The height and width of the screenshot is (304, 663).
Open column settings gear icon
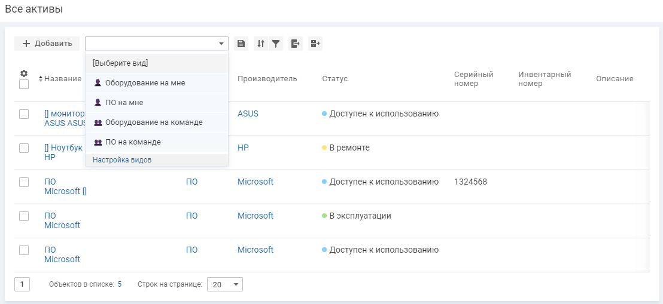tap(24, 73)
